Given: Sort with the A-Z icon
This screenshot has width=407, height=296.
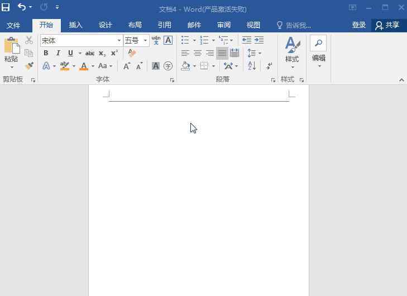Looking at the screenshot, I should pyautogui.click(x=252, y=66).
